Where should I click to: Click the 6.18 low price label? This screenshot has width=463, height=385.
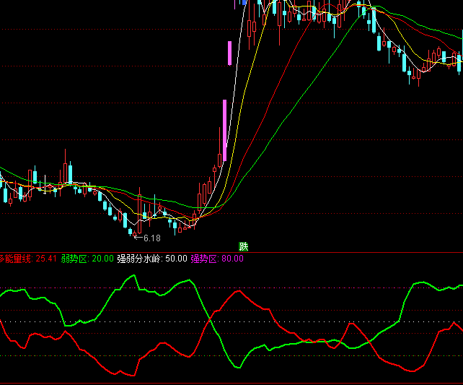(x=151, y=238)
